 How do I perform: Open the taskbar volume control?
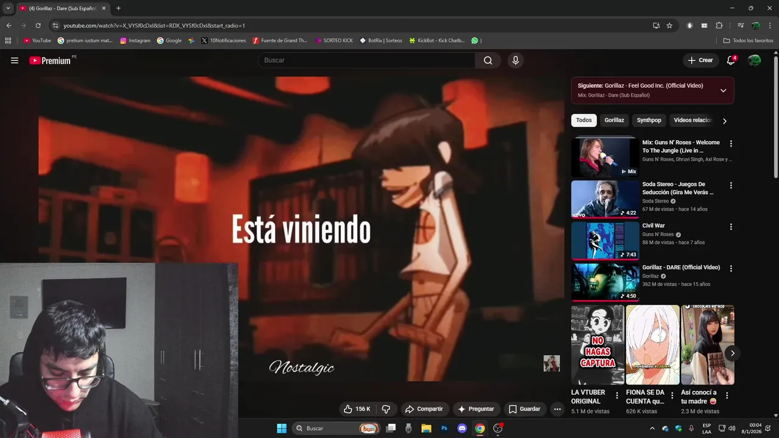coord(732,428)
